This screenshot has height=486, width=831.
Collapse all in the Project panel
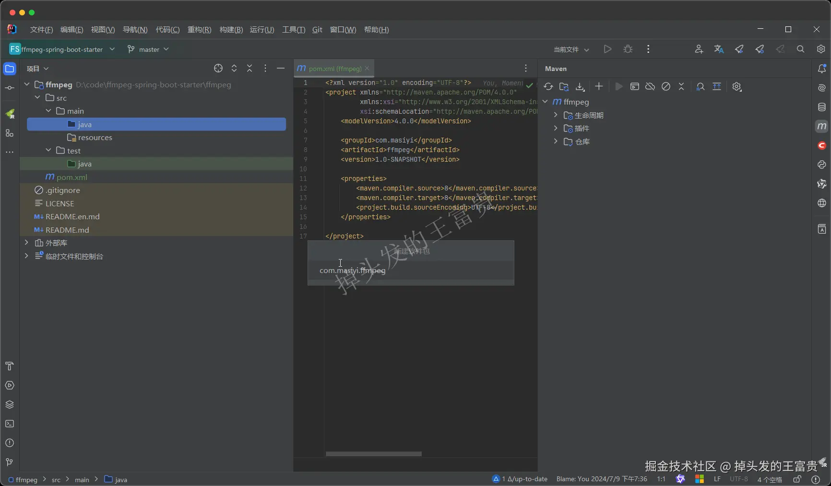[249, 68]
